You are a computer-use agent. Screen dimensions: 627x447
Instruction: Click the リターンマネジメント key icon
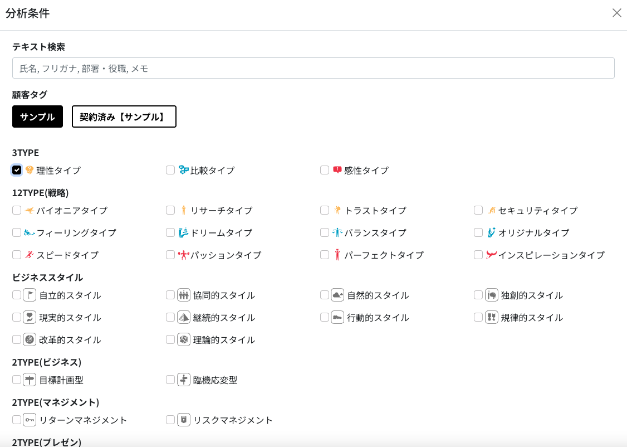tap(30, 420)
